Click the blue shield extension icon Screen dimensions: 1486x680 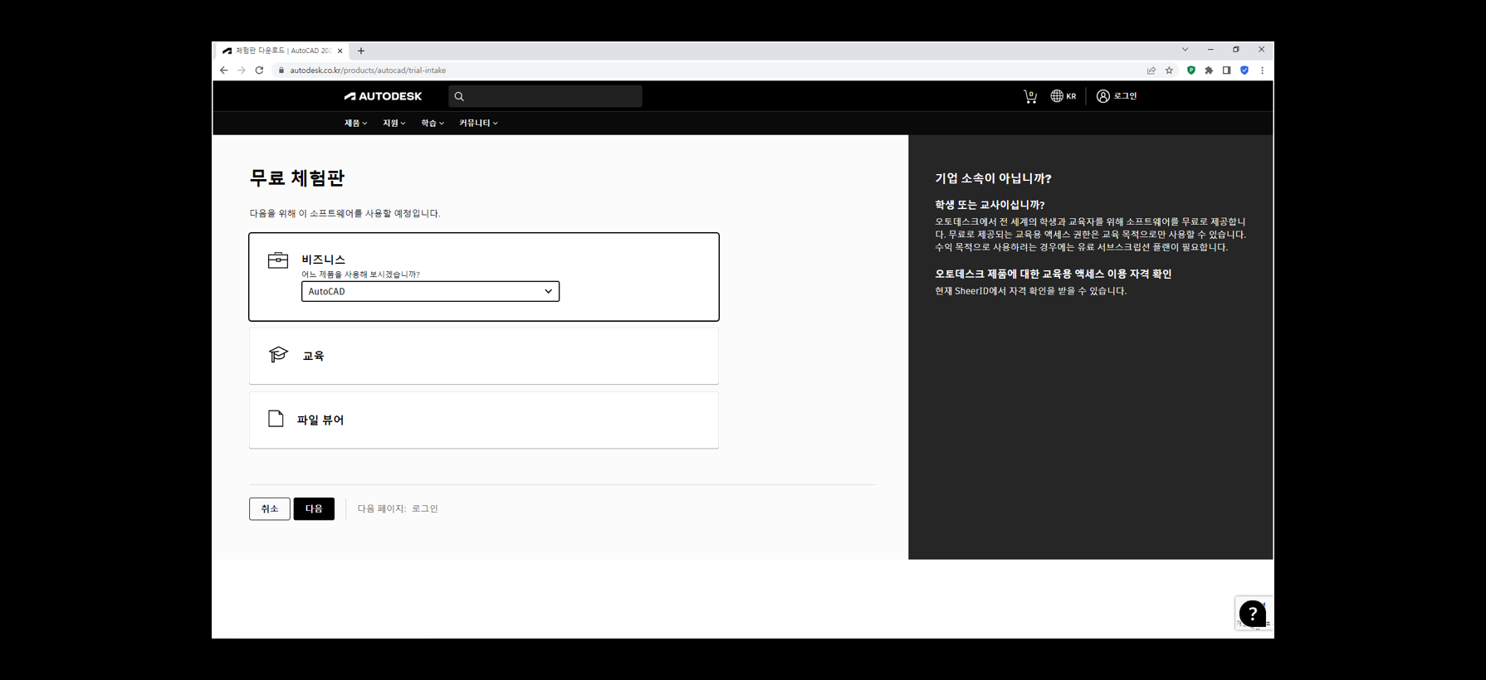pyautogui.click(x=1244, y=70)
